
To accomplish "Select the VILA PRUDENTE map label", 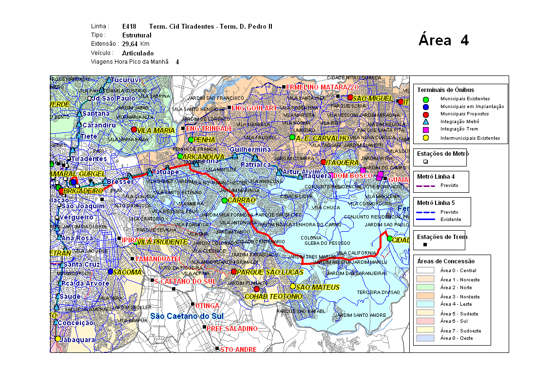I will (x=162, y=242).
